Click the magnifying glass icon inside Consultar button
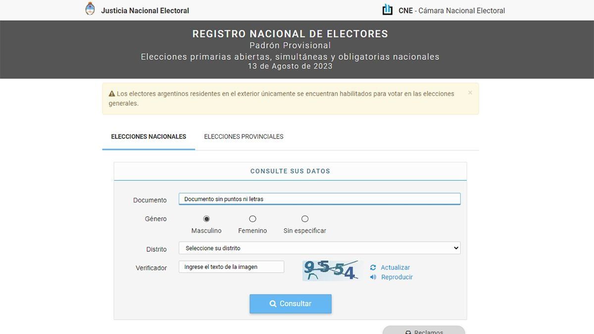Screen dimensions: 594x334 (x=273, y=303)
